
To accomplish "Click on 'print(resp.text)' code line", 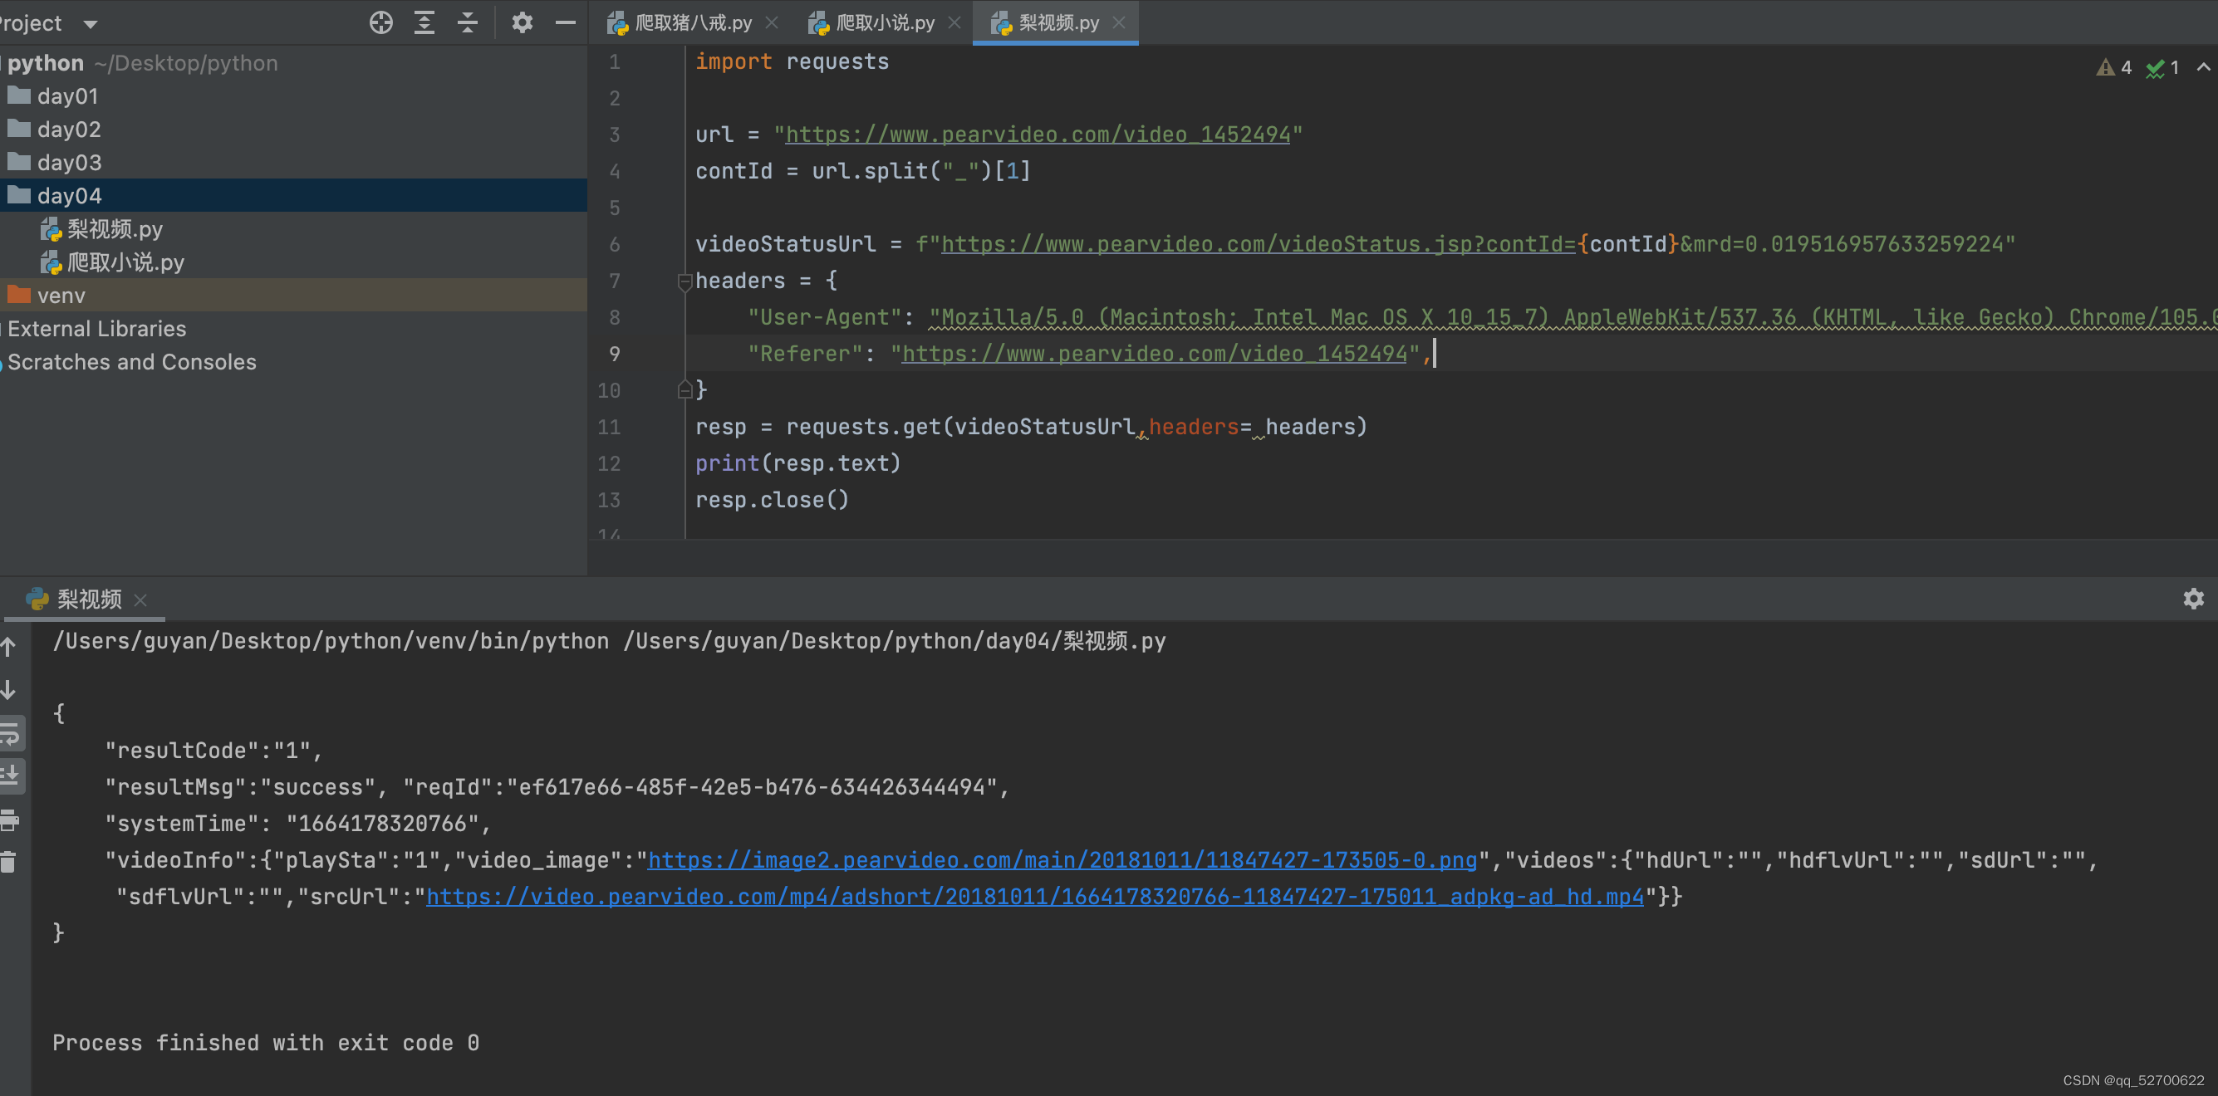I will pyautogui.click(x=797, y=463).
